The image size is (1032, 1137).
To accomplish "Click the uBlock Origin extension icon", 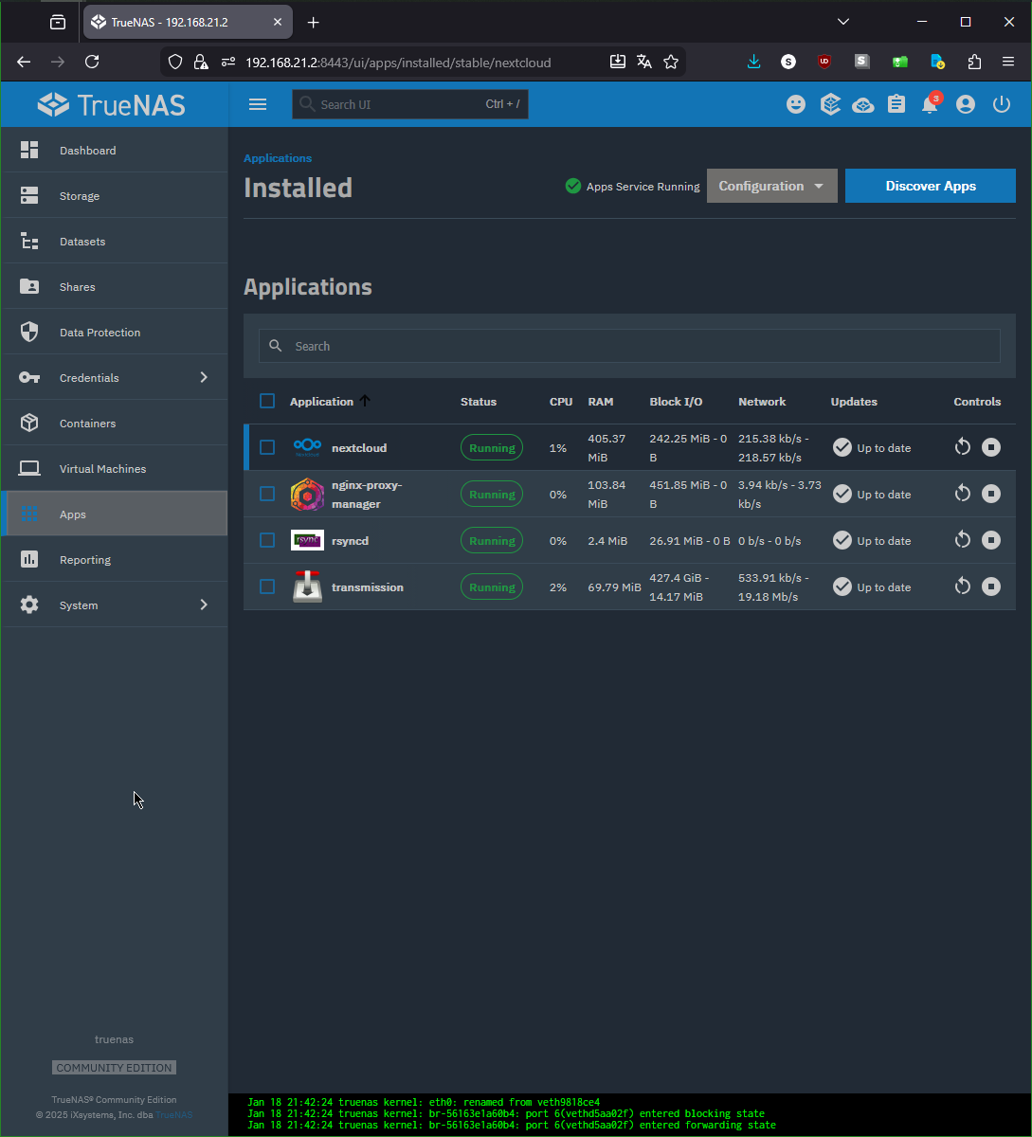I will coord(824,62).
